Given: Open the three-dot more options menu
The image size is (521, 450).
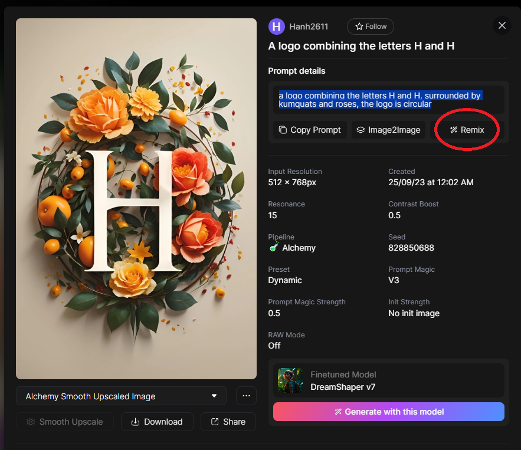Looking at the screenshot, I should tap(246, 396).
